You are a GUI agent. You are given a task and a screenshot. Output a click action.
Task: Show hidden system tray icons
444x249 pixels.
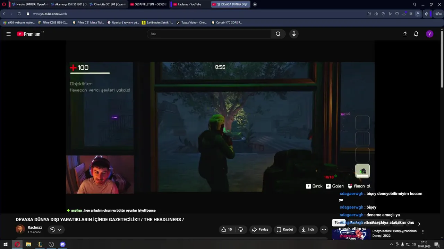(391, 245)
